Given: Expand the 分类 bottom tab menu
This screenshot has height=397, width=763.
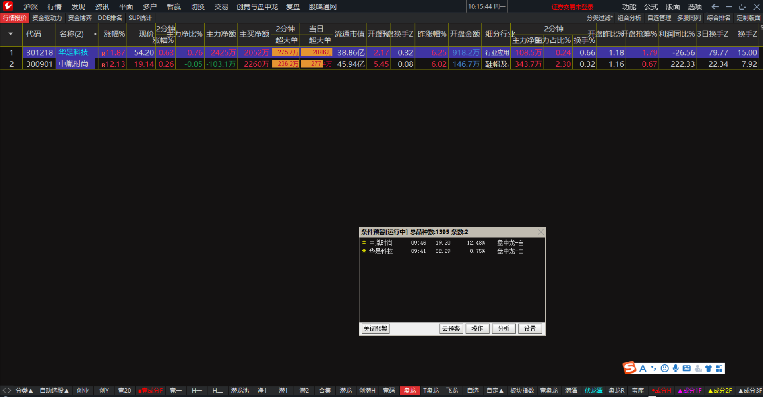Looking at the screenshot, I should click(24, 391).
